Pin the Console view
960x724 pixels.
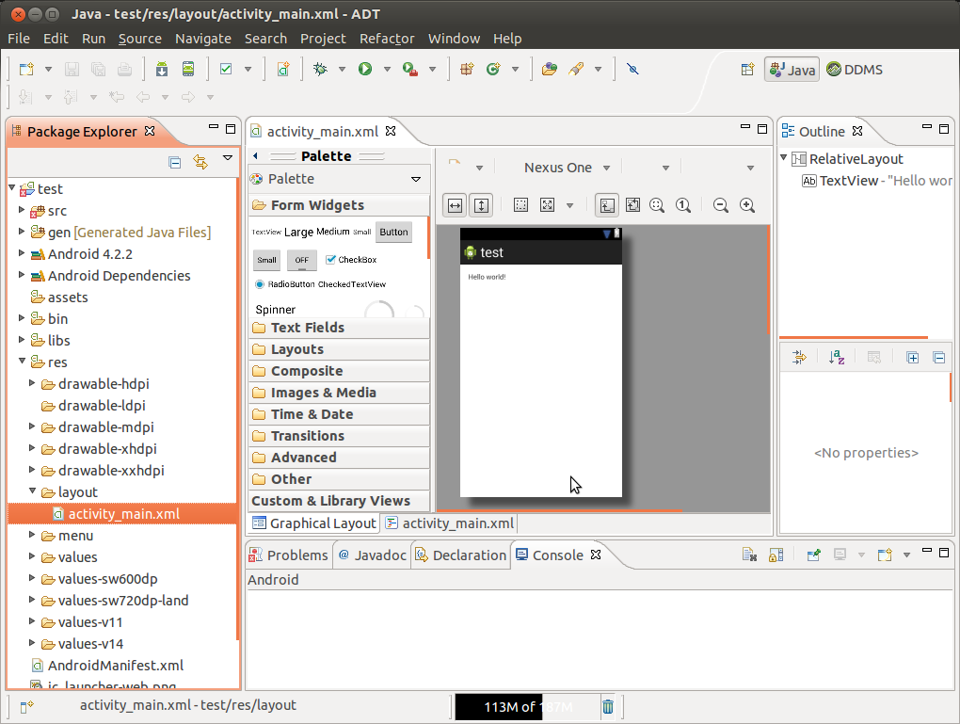pos(814,555)
